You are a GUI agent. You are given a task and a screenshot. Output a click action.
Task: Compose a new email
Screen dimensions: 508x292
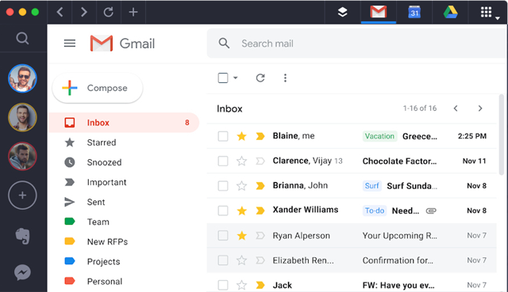(98, 88)
